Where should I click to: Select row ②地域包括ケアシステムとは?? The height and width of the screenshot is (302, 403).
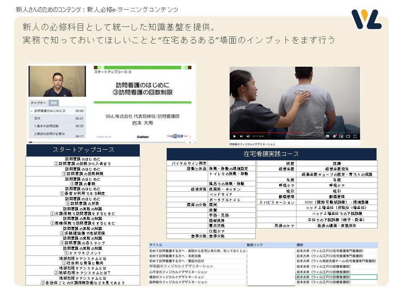83,271
